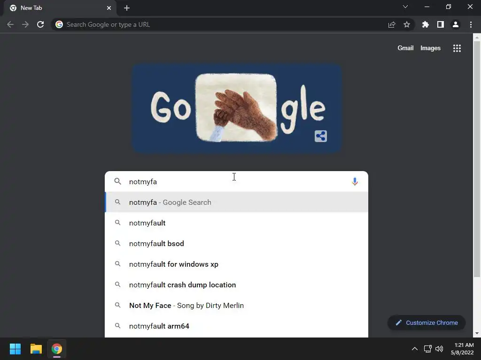Viewport: 481px width, 360px height.
Task: Bookmark this tab with star icon
Action: point(407,24)
